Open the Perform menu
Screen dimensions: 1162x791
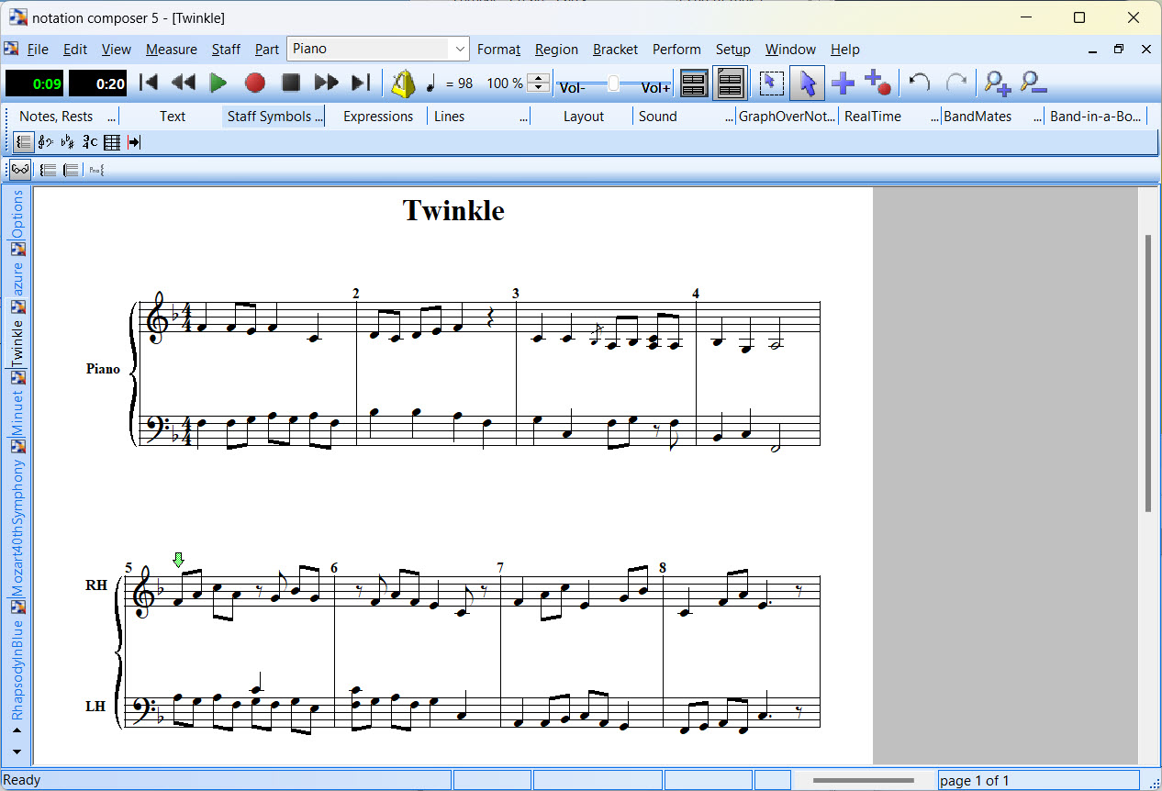(676, 50)
